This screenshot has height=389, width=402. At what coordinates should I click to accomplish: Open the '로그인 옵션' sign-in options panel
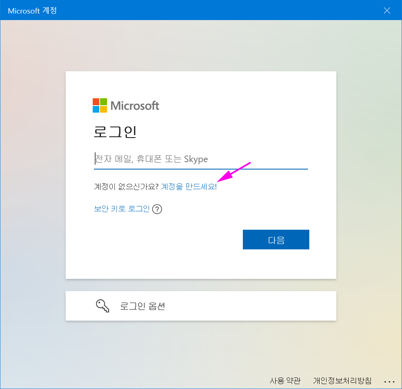click(x=201, y=306)
